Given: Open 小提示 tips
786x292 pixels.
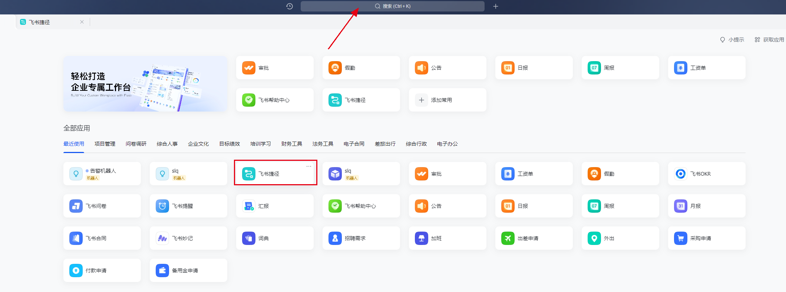Looking at the screenshot, I should (x=732, y=40).
